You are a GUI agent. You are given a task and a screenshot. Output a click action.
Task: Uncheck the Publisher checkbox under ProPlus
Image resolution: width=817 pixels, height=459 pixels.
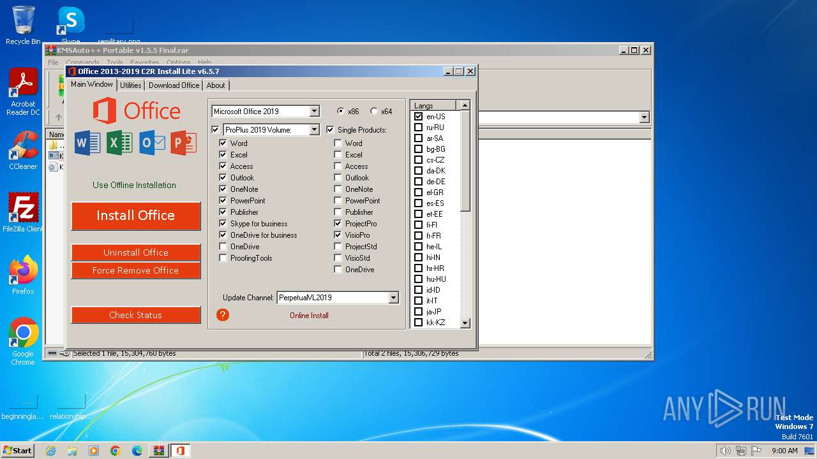[223, 212]
